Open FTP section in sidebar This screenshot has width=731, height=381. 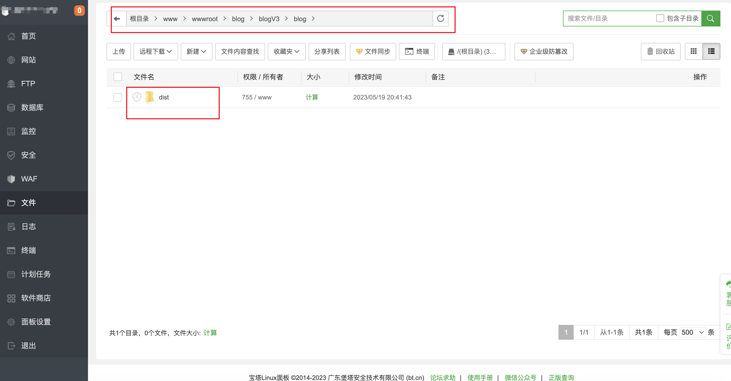pos(44,84)
